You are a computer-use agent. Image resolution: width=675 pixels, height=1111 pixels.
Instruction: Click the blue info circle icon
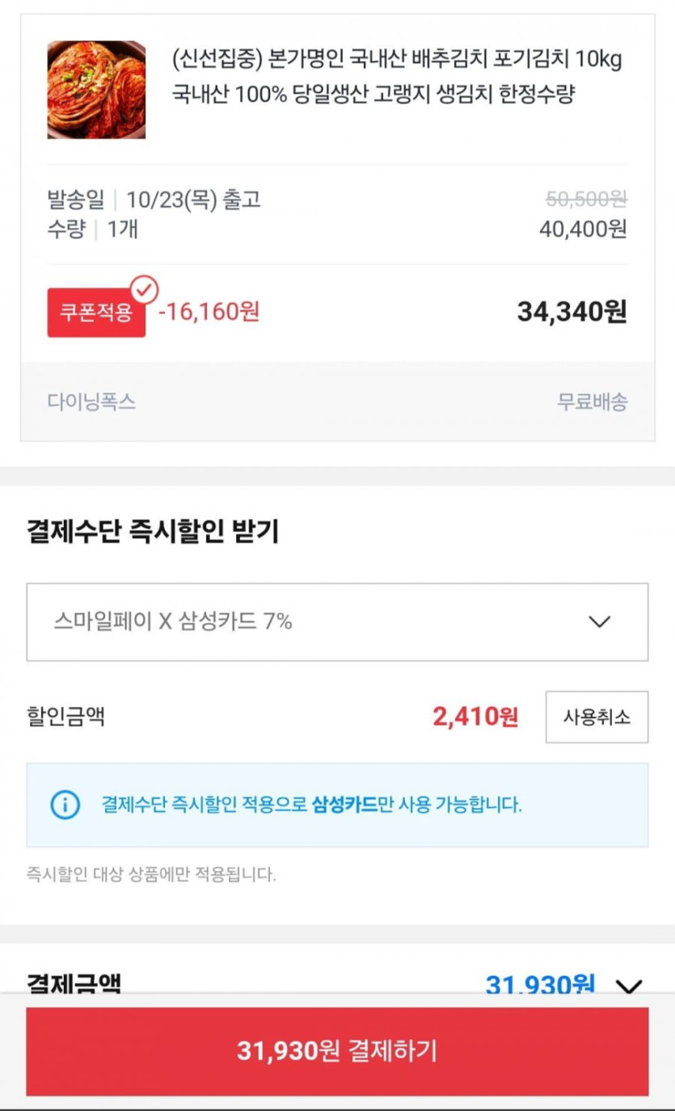click(x=65, y=805)
